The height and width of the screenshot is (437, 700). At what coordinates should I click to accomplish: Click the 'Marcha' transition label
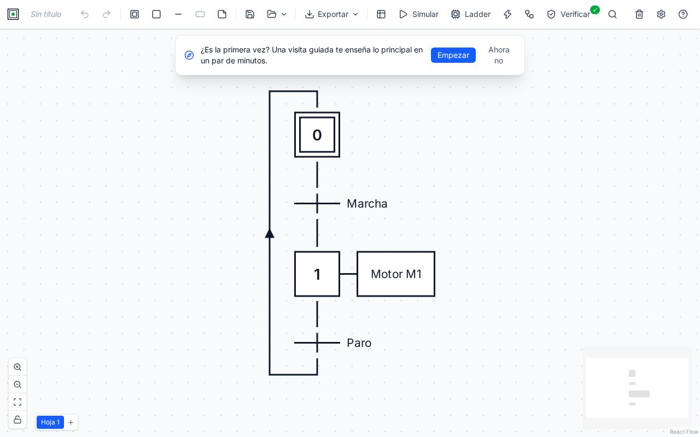tap(367, 204)
